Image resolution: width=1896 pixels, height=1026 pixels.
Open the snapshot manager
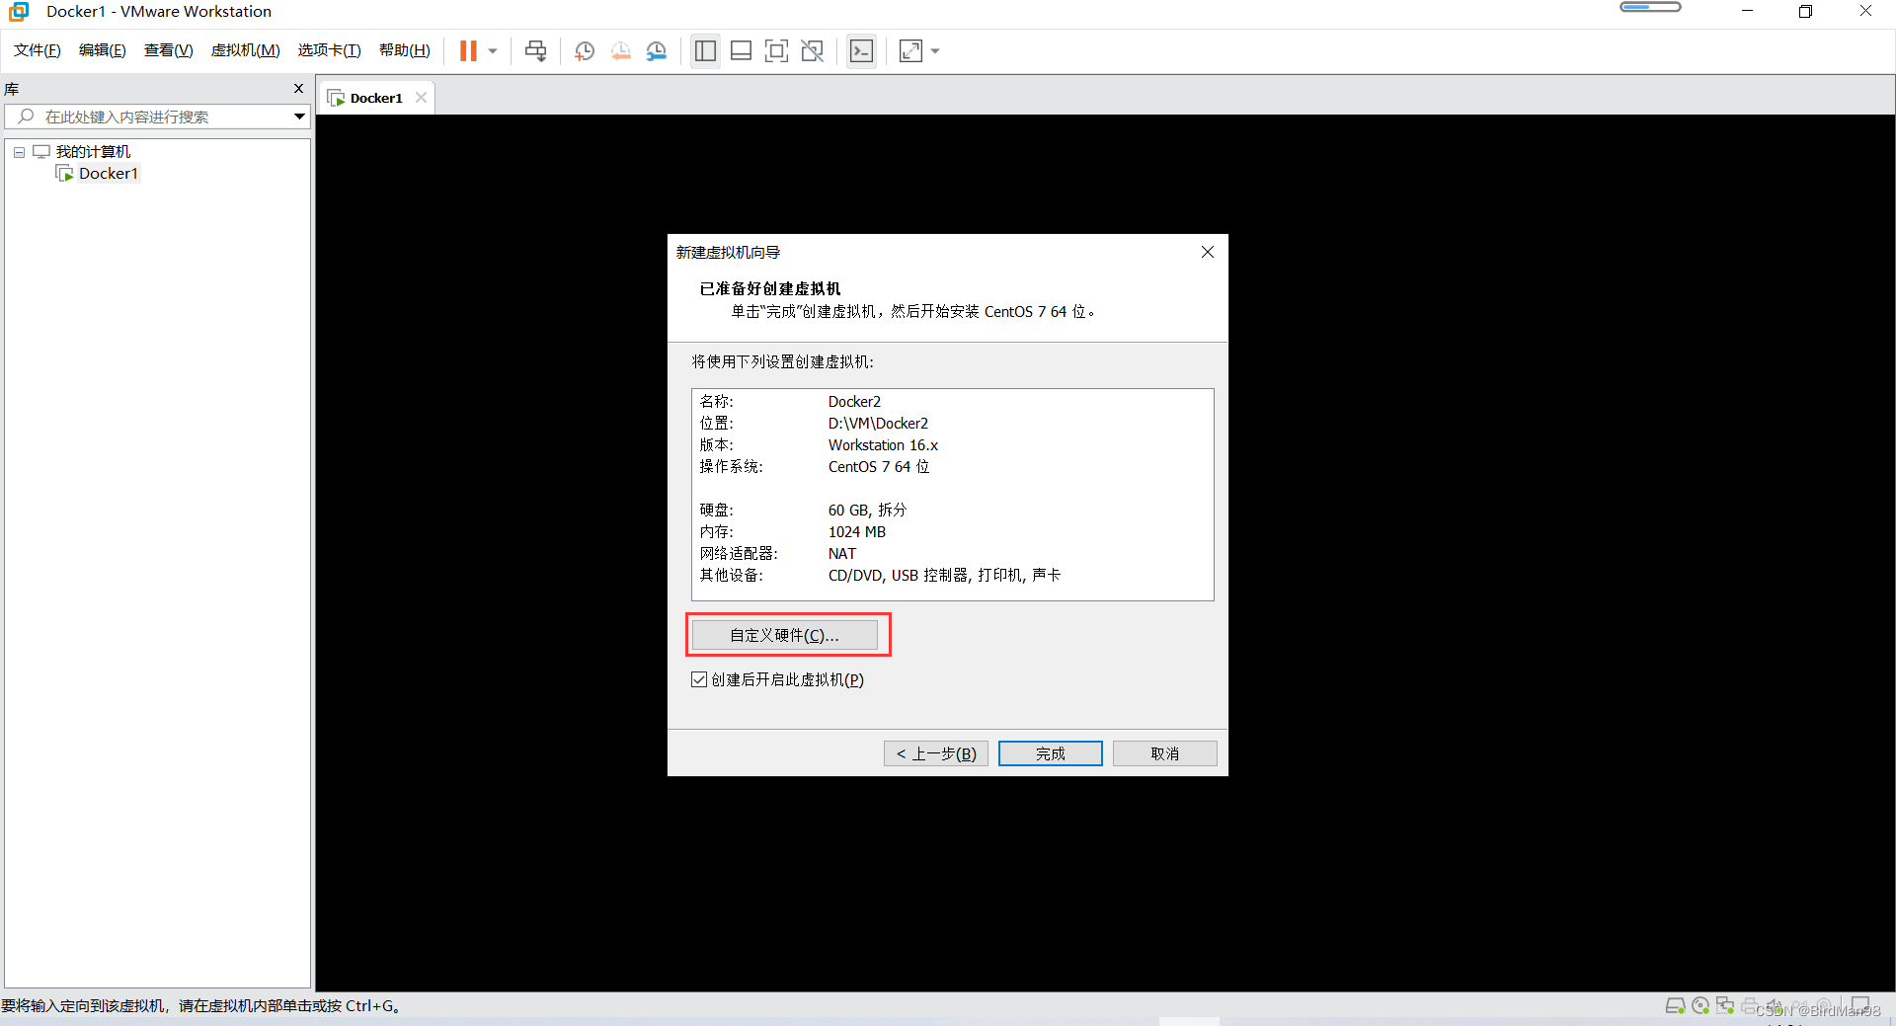657,51
